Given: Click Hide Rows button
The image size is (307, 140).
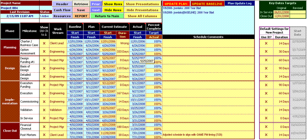Looking at the screenshot, I should pos(113,10).
